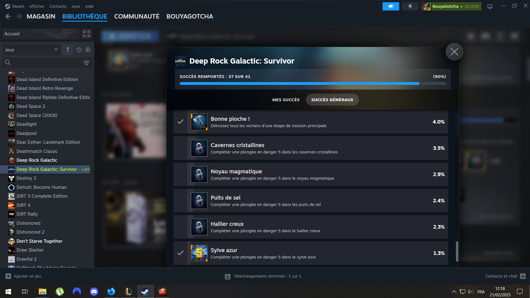Select Detroit: Become Human in the library

(x=41, y=187)
